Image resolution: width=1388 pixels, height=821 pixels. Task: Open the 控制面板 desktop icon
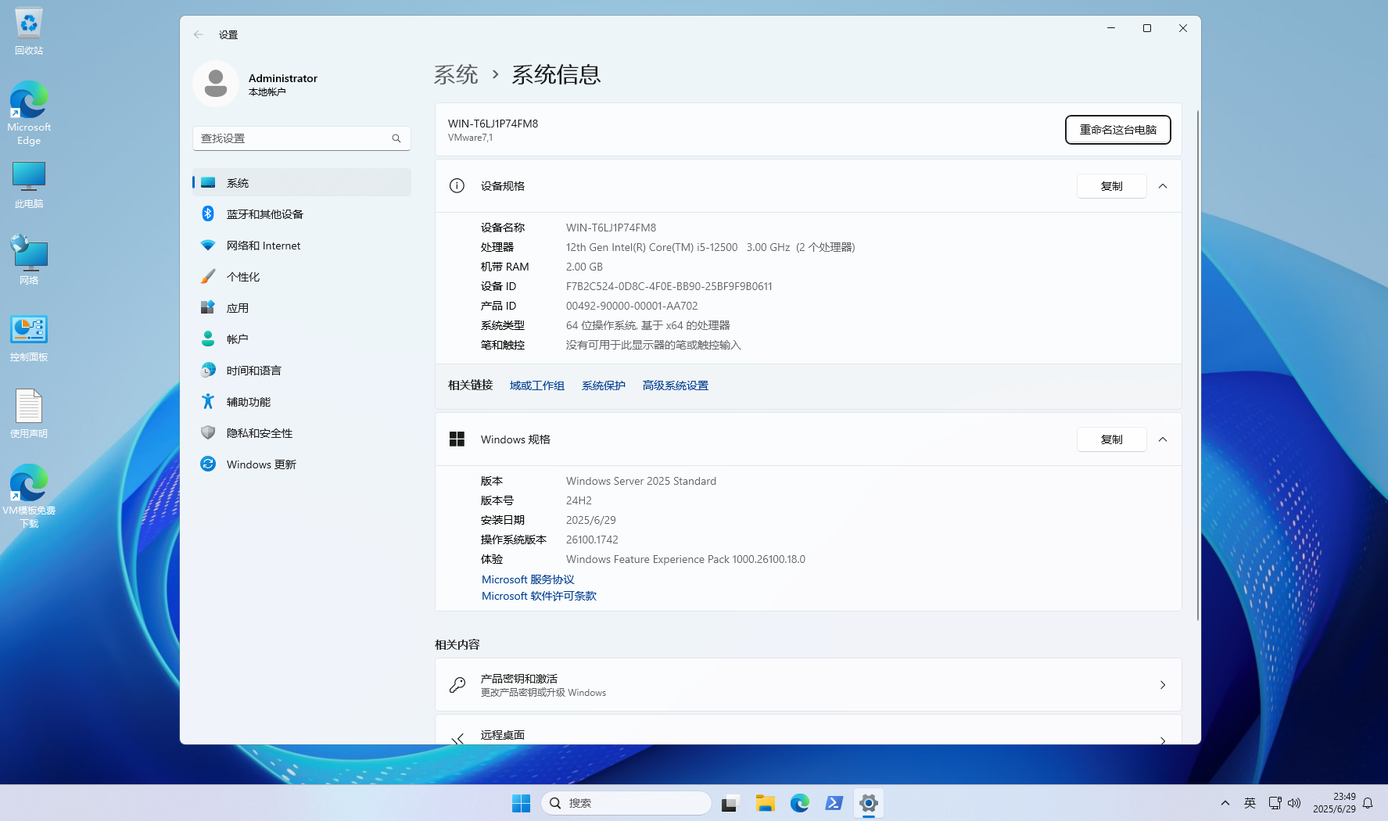(29, 338)
